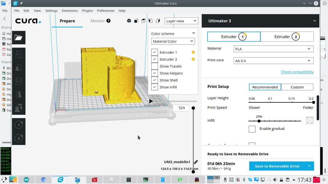Enable the Show Travels checkbox
The height and width of the screenshot is (184, 328).
click(155, 66)
